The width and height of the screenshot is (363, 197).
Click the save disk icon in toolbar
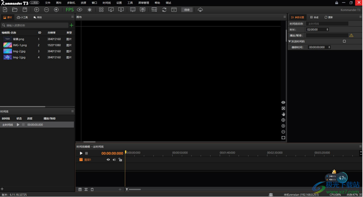tap(25, 10)
